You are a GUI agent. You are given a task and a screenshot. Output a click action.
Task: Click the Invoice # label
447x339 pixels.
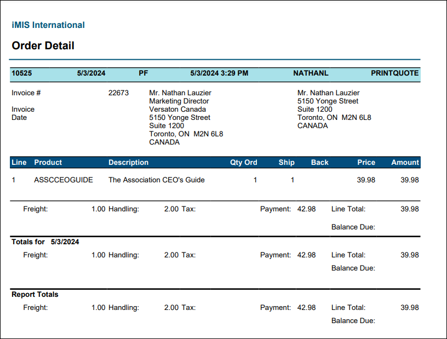pyautogui.click(x=26, y=93)
